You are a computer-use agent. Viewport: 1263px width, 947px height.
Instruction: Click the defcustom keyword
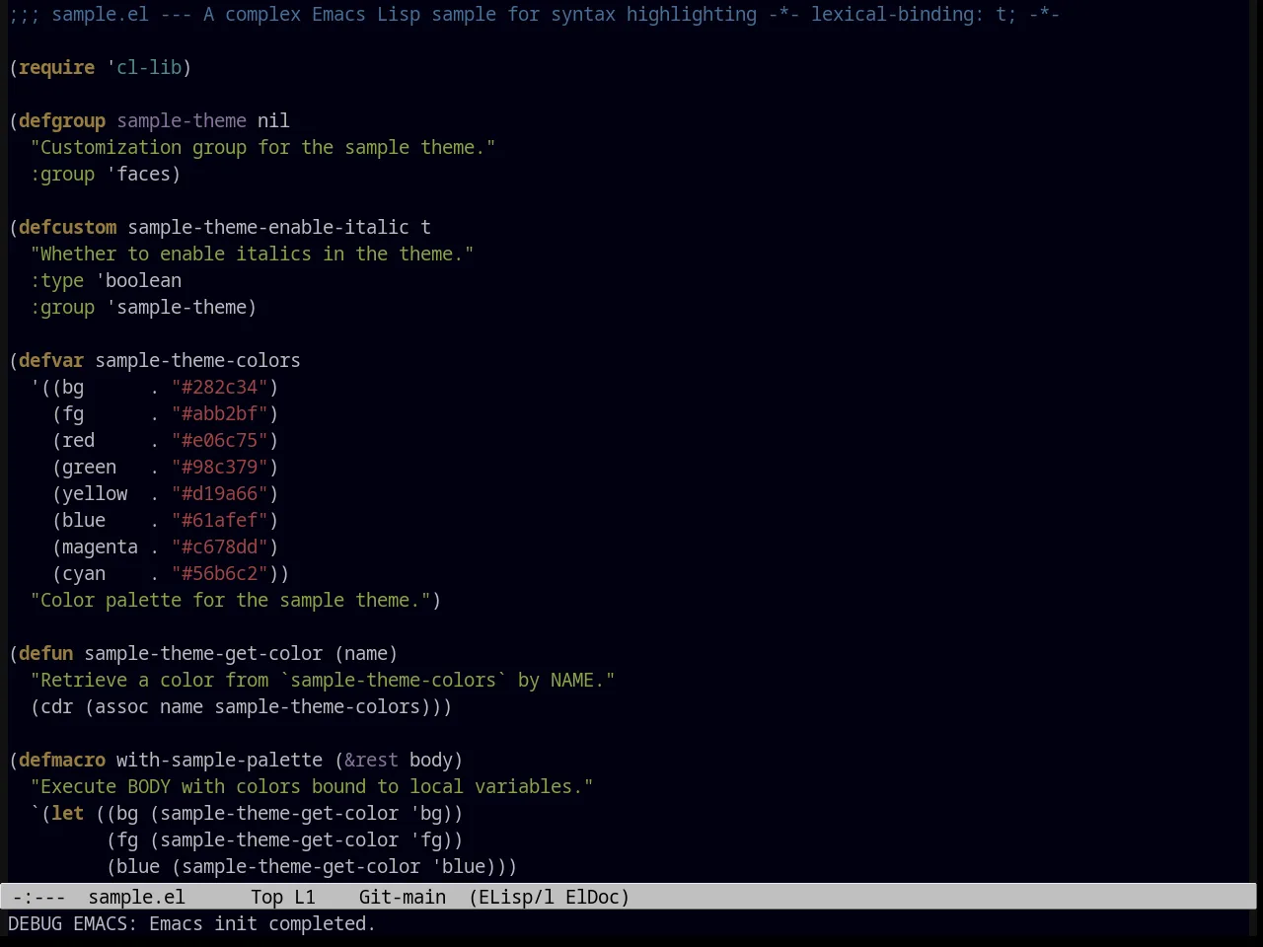click(x=68, y=227)
